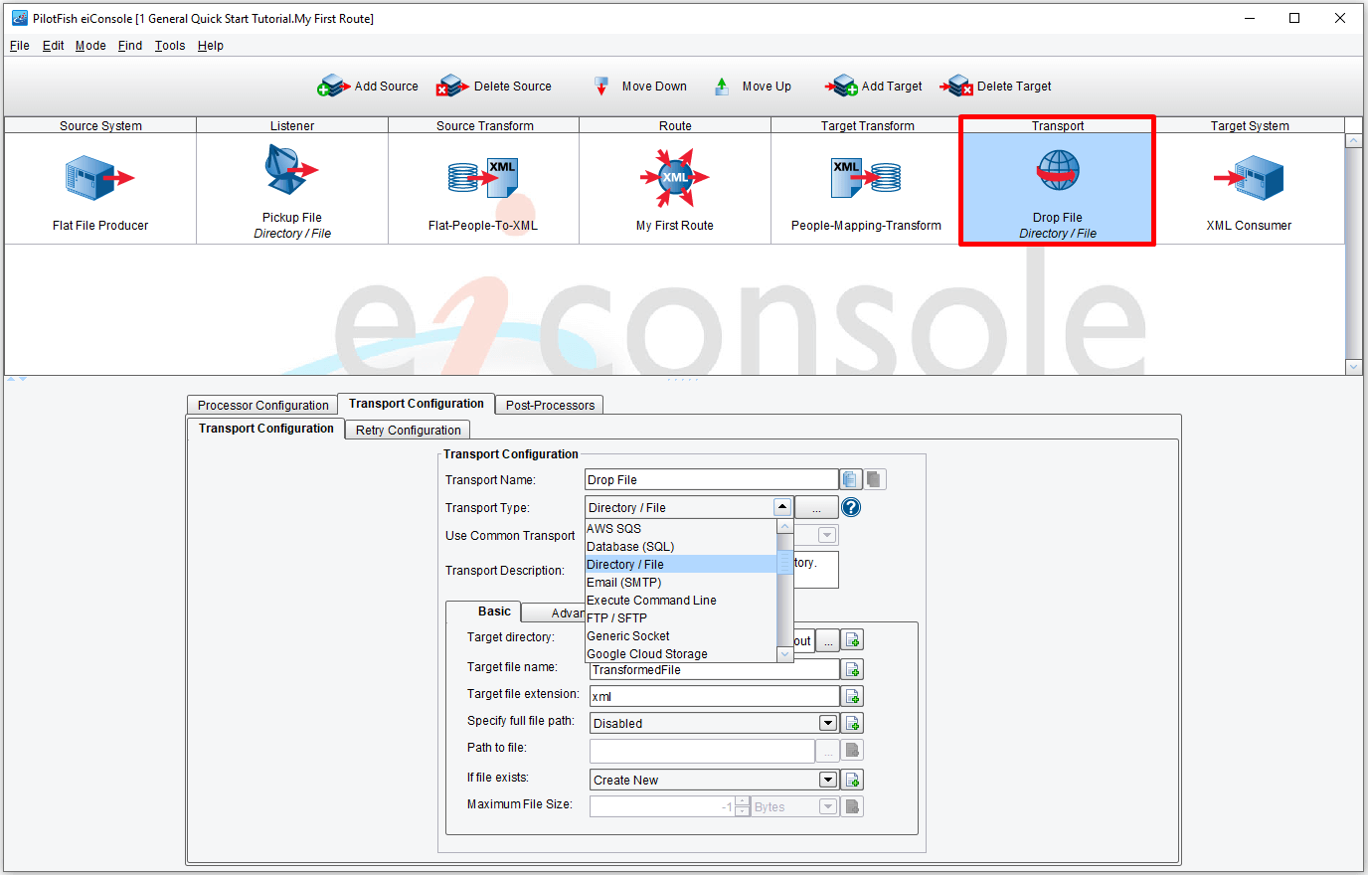Click the route grid scrollbar down arrow
Viewport: 1368px width, 875px height.
point(1353,367)
